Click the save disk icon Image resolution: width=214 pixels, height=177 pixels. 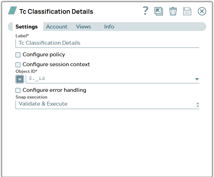[x=187, y=11]
